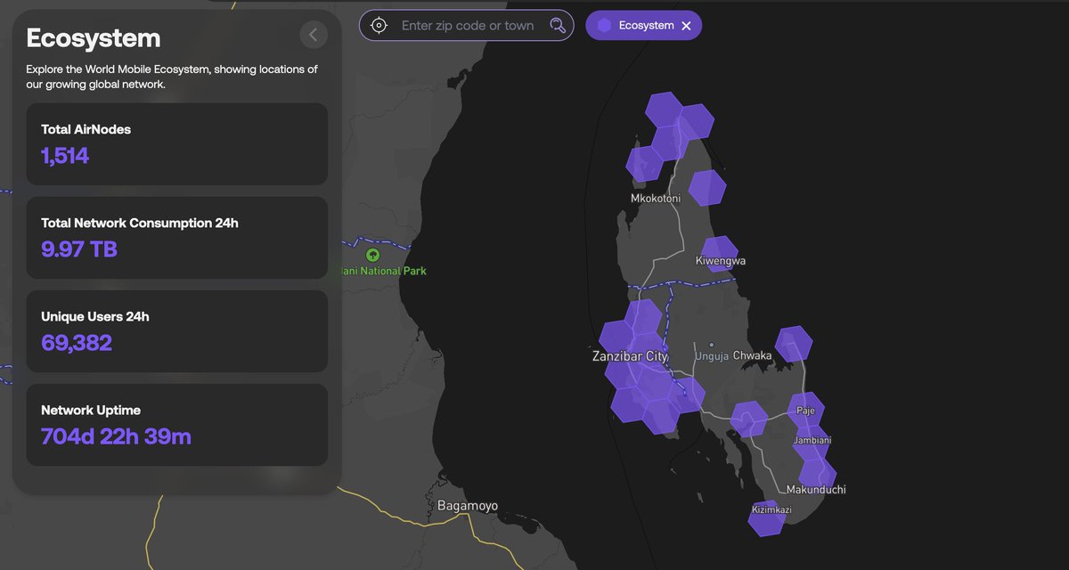
Task: Click the Zanzibar City map label
Action: pyautogui.click(x=630, y=356)
